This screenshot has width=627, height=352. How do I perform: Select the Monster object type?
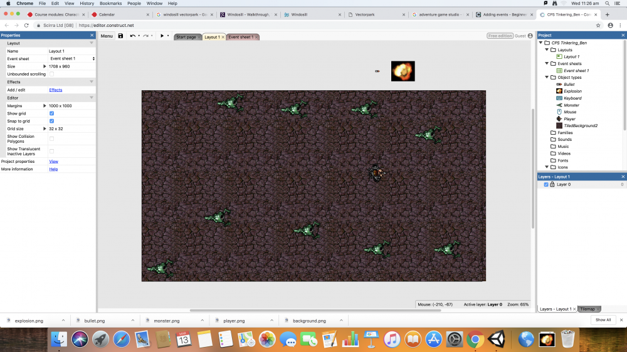(571, 105)
